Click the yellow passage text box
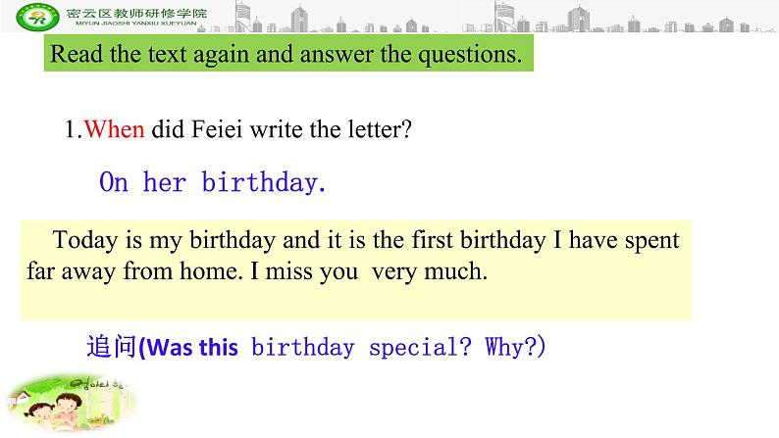 coord(355,269)
